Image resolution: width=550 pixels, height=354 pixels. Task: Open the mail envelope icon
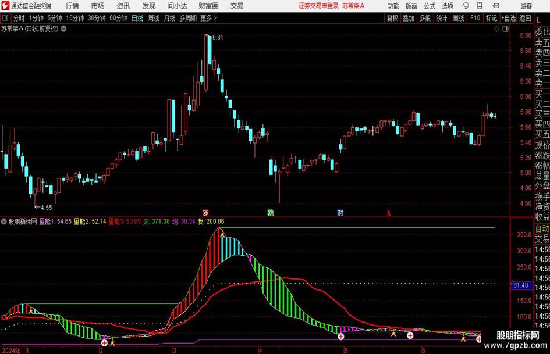click(x=496, y=6)
